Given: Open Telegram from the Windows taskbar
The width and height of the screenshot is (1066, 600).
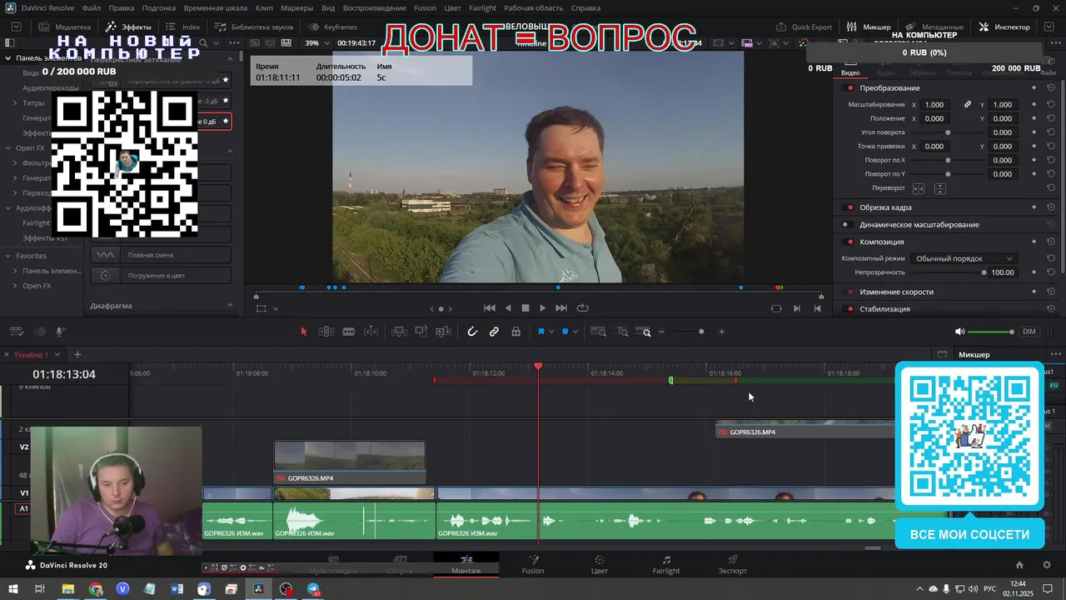Looking at the screenshot, I should pos(313,589).
